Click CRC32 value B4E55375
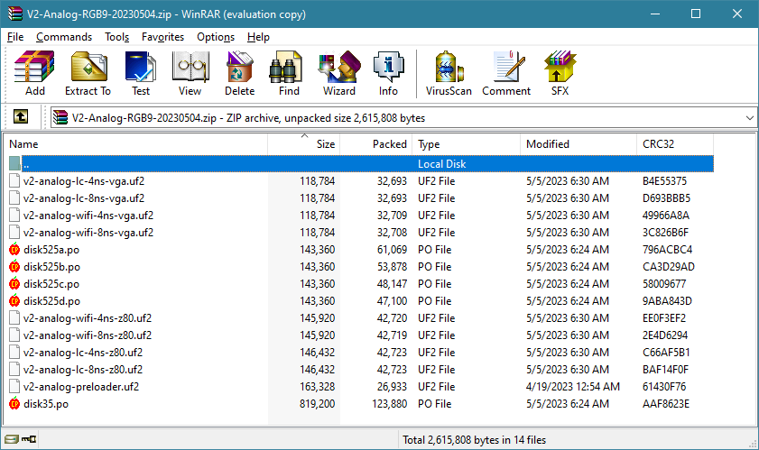The height and width of the screenshot is (450, 759). click(x=664, y=181)
